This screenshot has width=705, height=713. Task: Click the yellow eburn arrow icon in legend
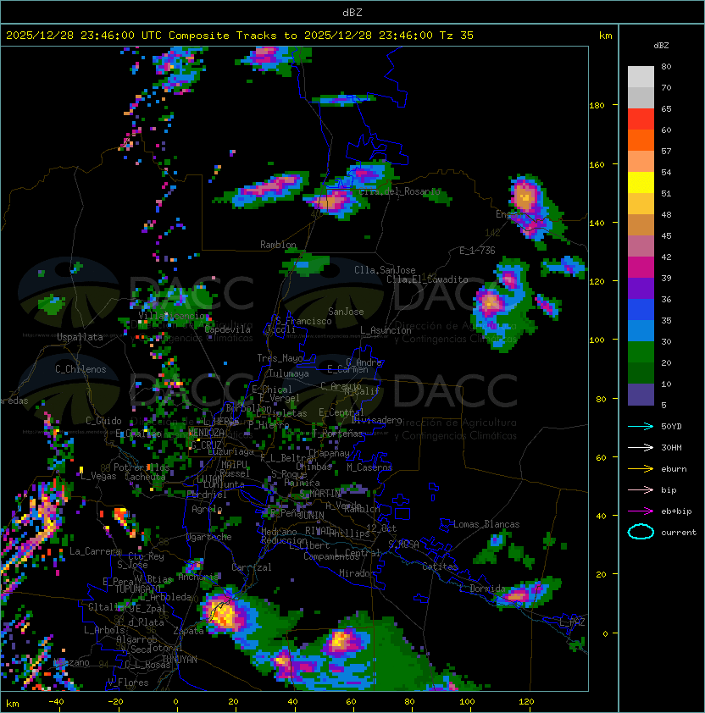coord(641,468)
